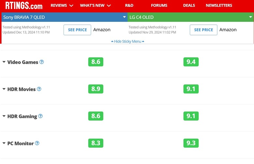Click See Price for LG C4 OLED
The height and width of the screenshot is (164, 254).
click(x=204, y=30)
